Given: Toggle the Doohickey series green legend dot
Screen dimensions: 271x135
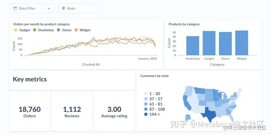Looking at the screenshot, I should [35, 30].
